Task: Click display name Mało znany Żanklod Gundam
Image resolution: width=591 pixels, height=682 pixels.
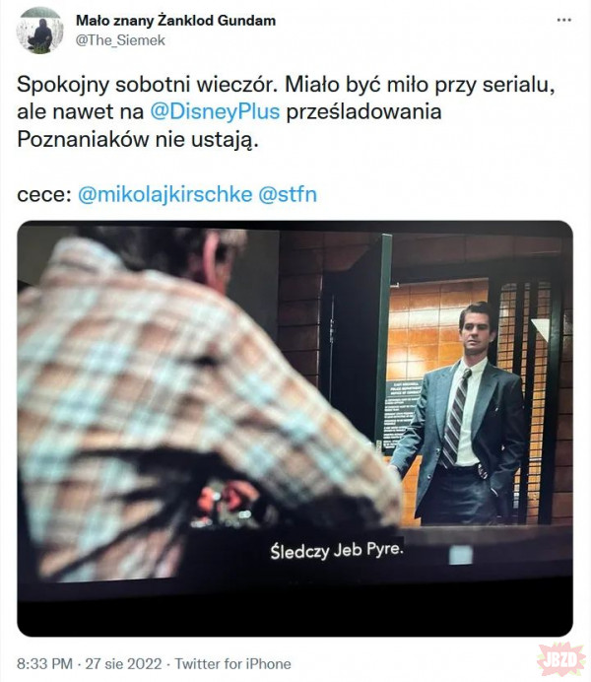Action: point(175,21)
